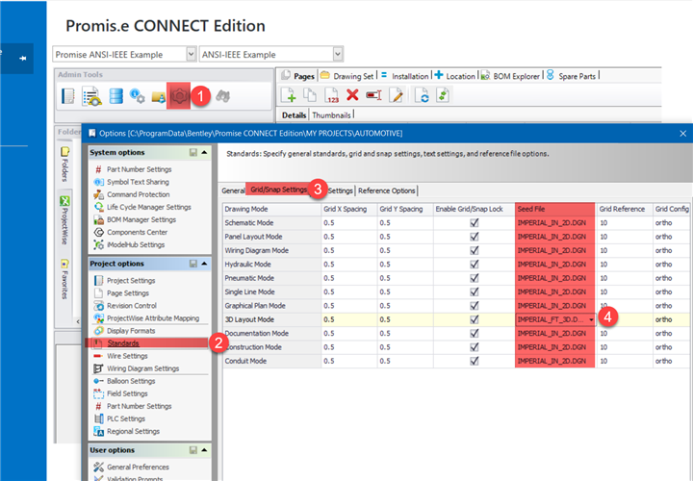Click the folder with cone icon
Viewport: 693px width, 481px height.
(x=158, y=96)
